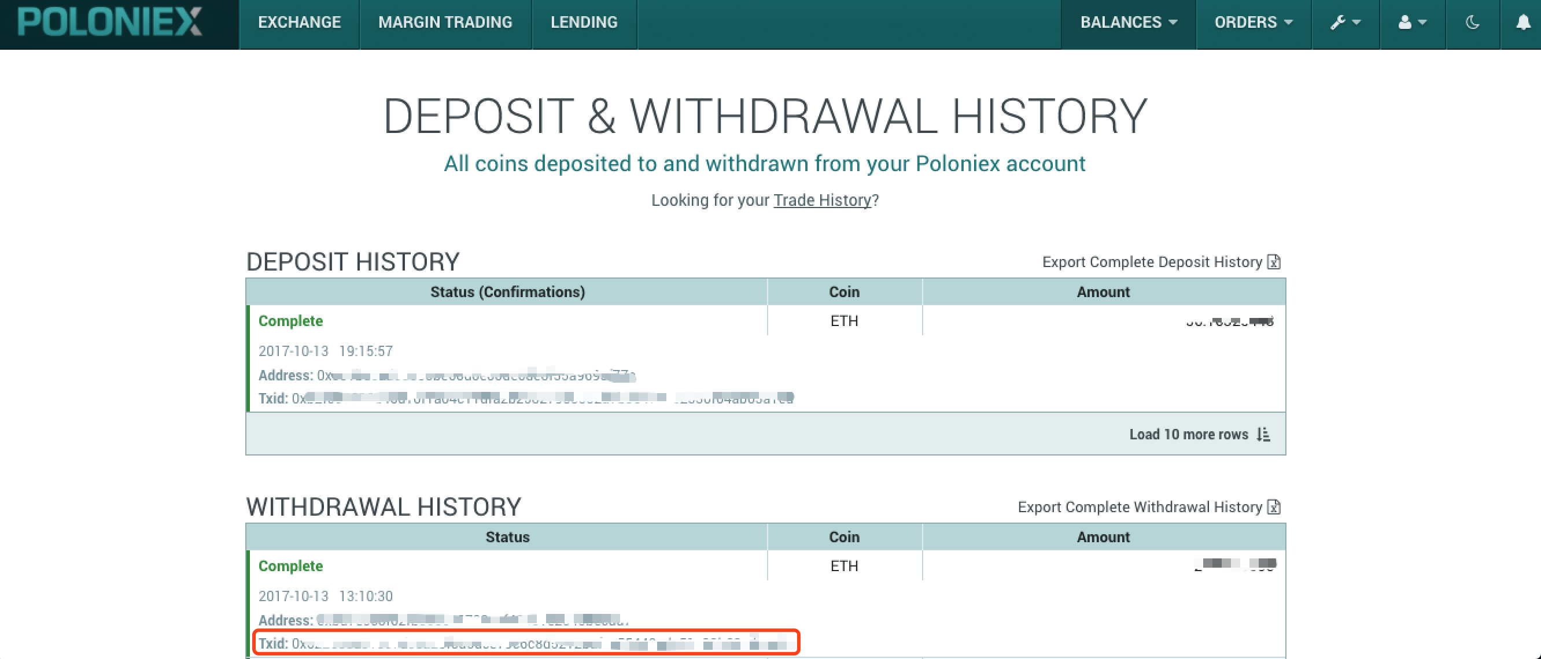1541x659 pixels.
Task: Click the Withdrawal History section heading
Action: [x=384, y=507]
